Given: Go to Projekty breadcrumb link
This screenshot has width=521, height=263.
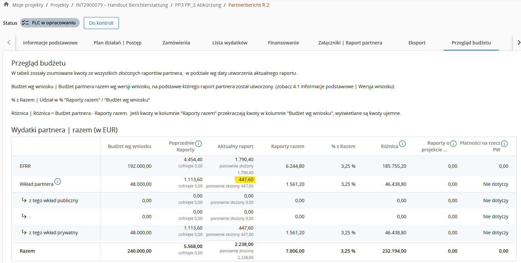Looking at the screenshot, I should [60, 5].
